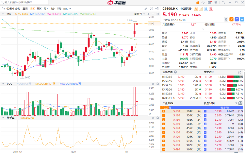Focus the stock code search field
Screen dimensions: 245x153
click(x=24, y=2)
